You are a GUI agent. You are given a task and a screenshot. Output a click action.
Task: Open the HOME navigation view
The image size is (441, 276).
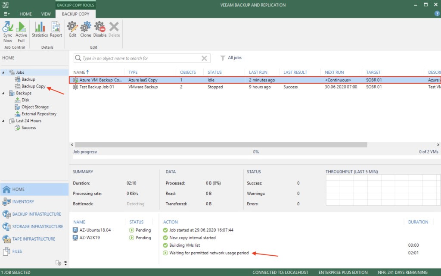(34, 189)
